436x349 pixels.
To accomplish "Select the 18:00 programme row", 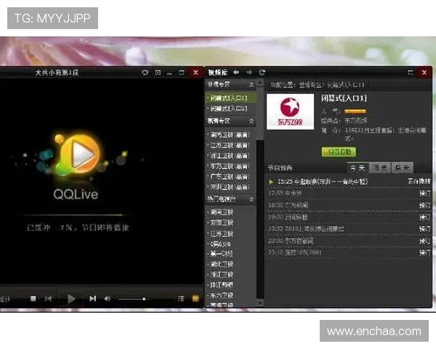I will 348,205.
